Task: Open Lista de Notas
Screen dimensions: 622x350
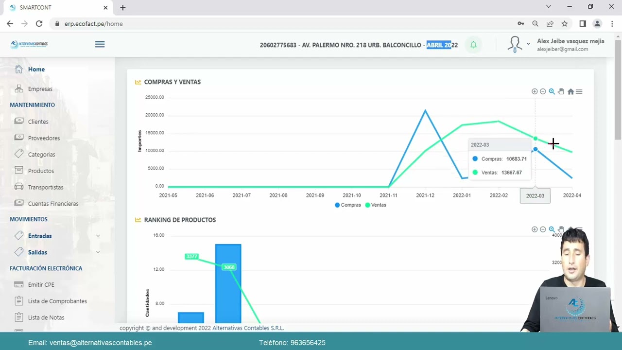Action: click(46, 317)
